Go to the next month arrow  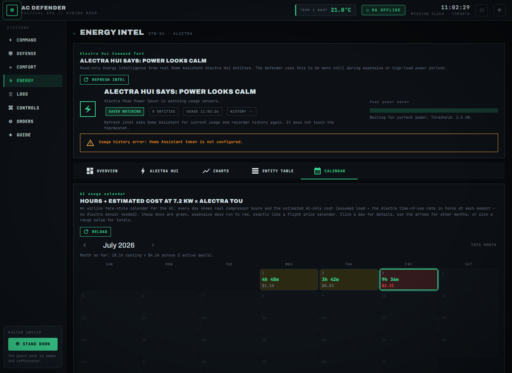pyautogui.click(x=153, y=245)
